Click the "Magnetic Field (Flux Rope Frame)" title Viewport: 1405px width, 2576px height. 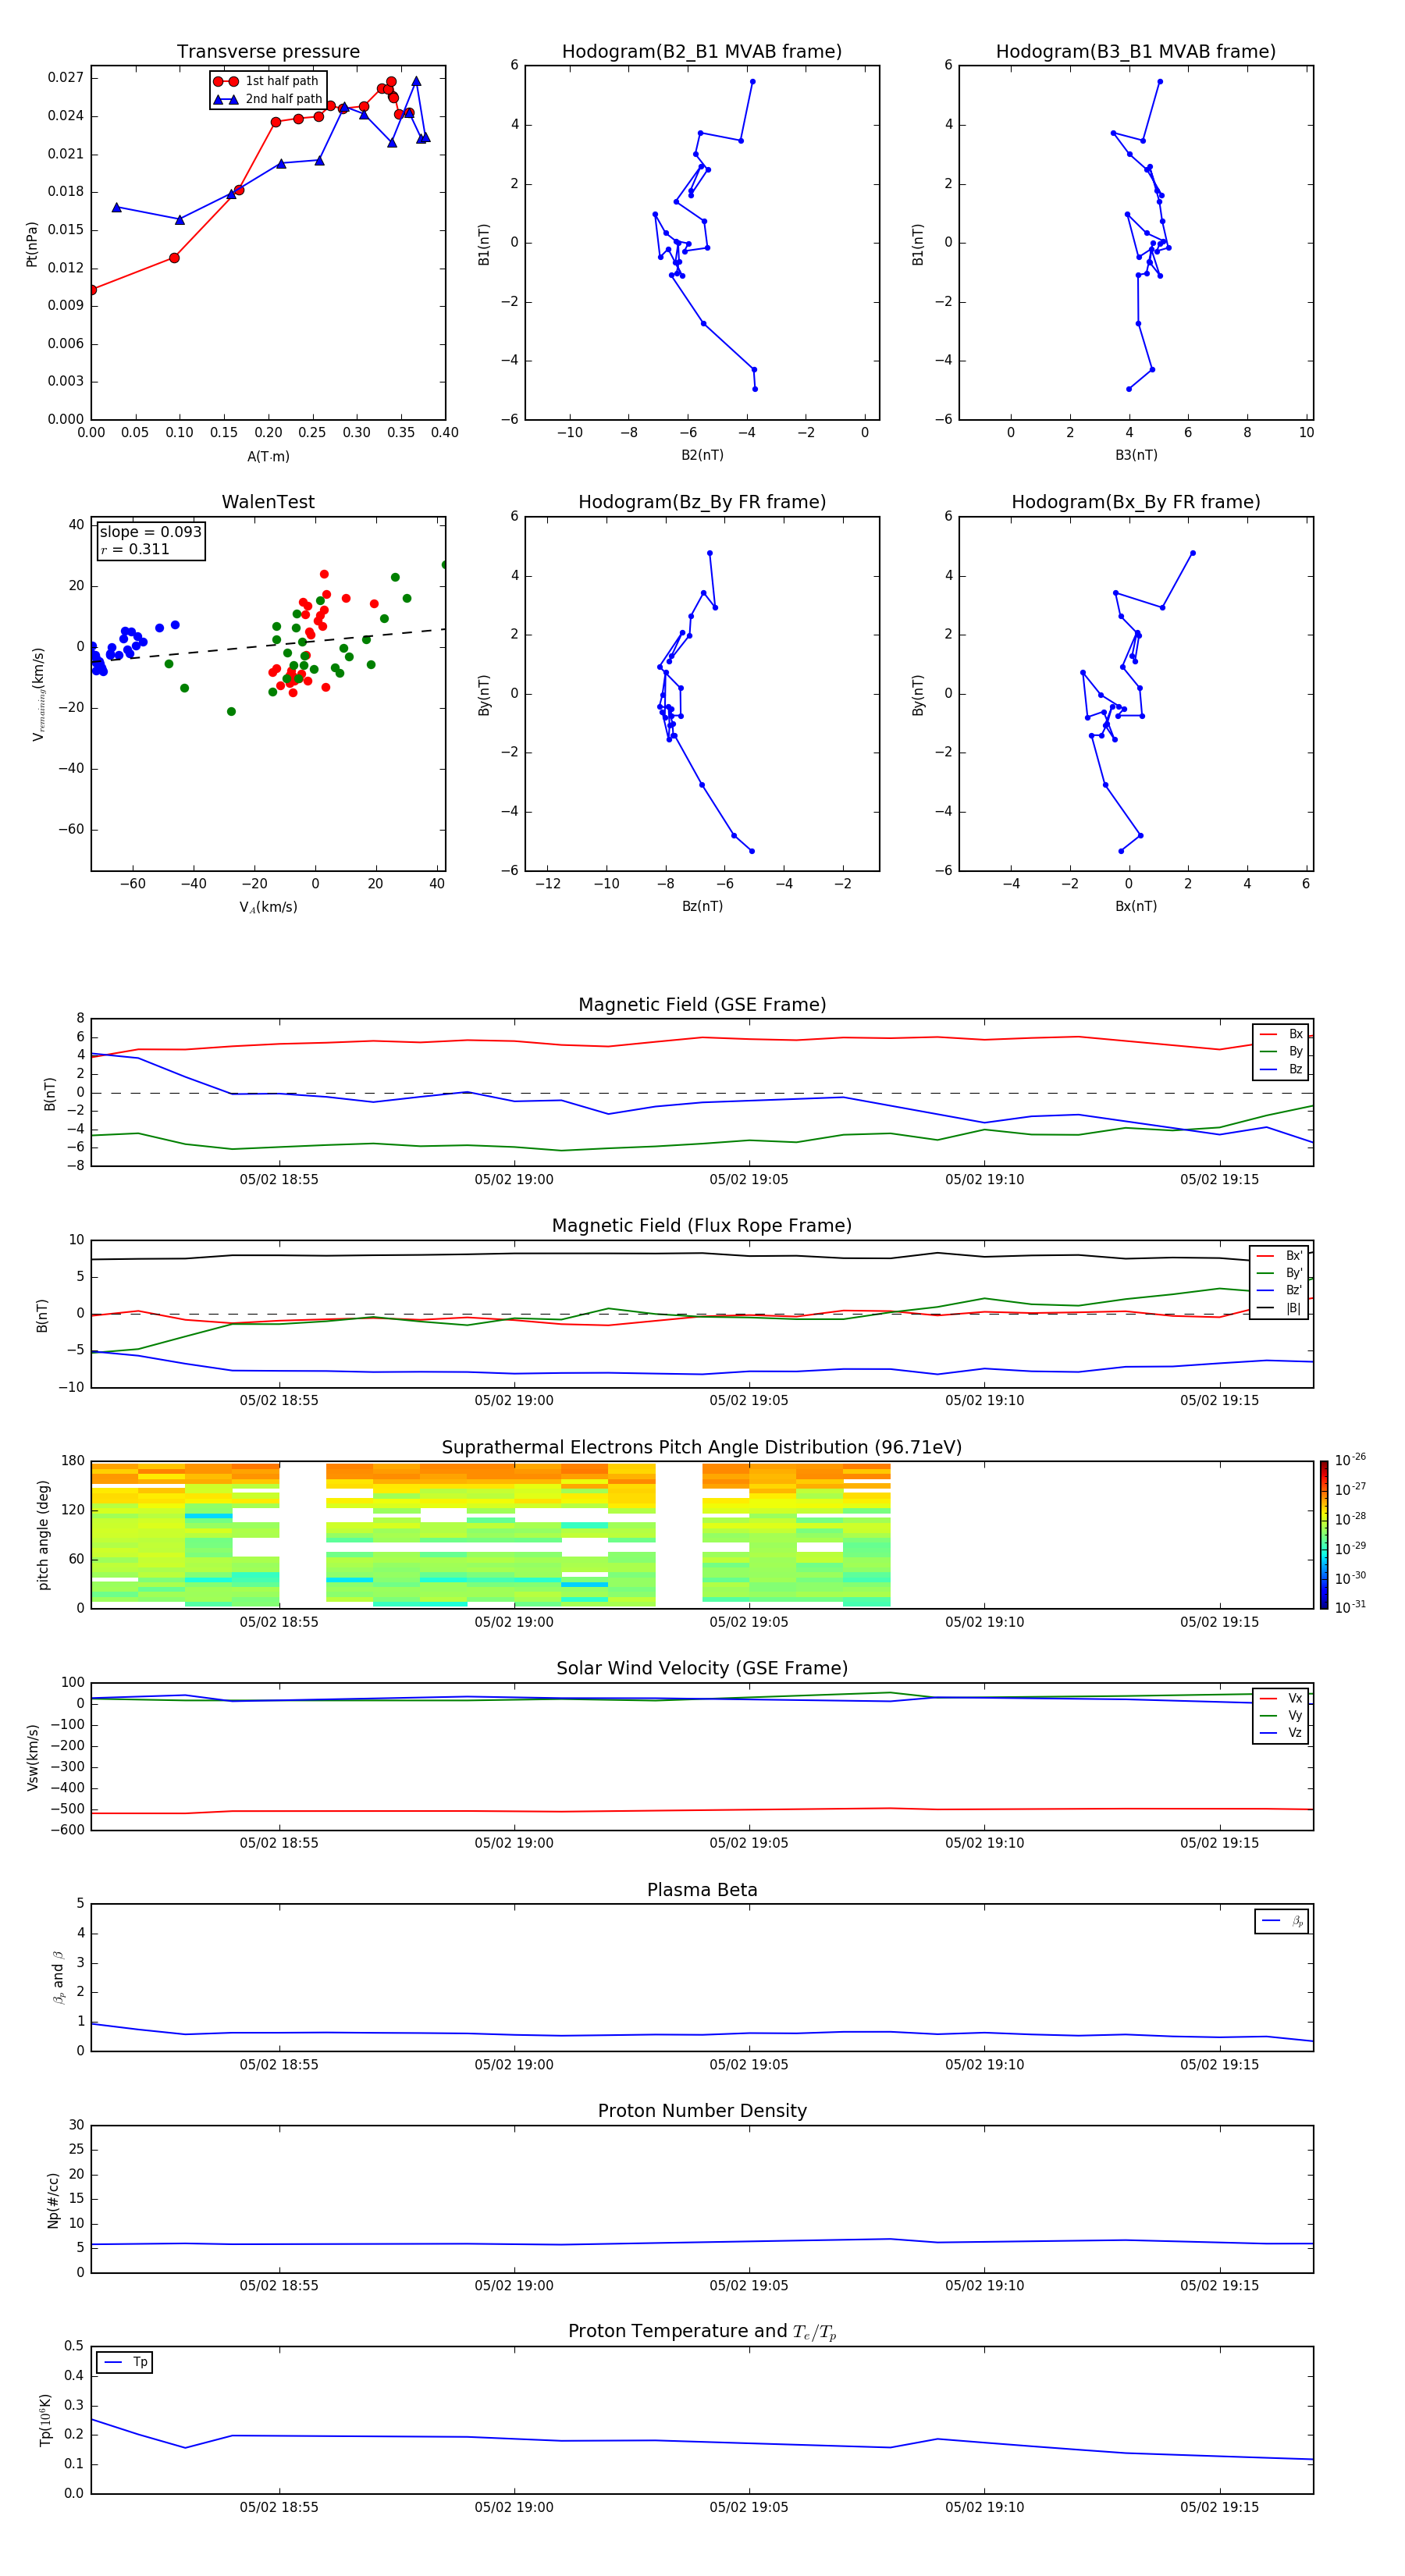[702, 1226]
